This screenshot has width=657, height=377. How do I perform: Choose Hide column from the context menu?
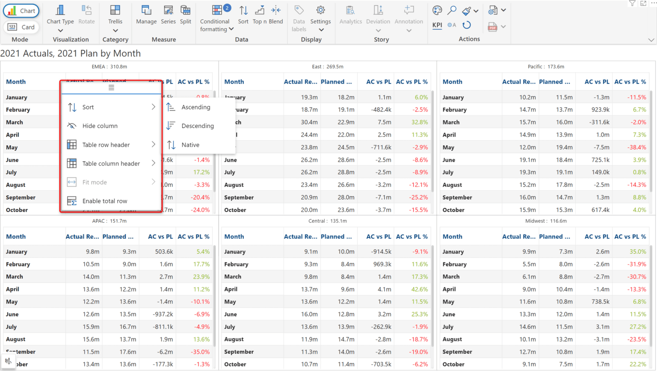(100, 126)
